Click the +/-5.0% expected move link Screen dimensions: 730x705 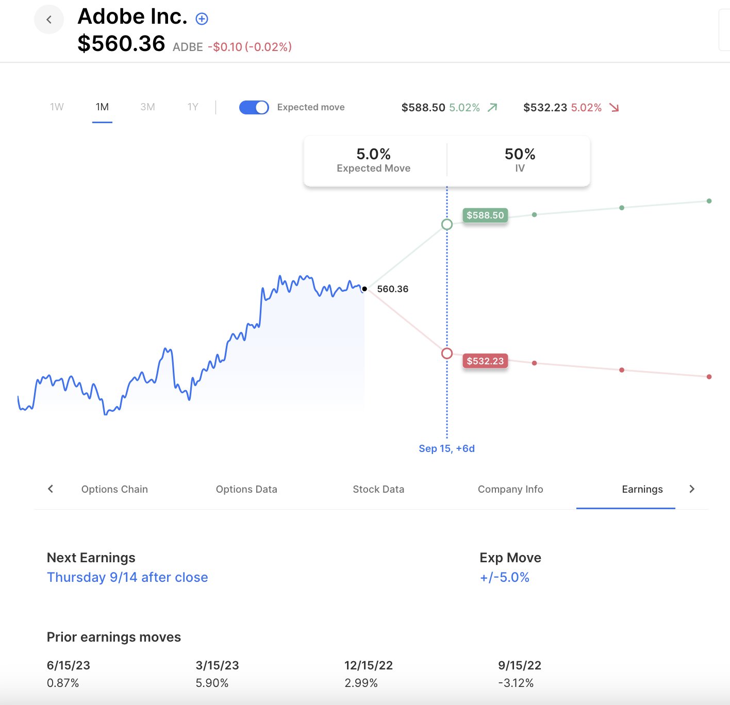505,577
